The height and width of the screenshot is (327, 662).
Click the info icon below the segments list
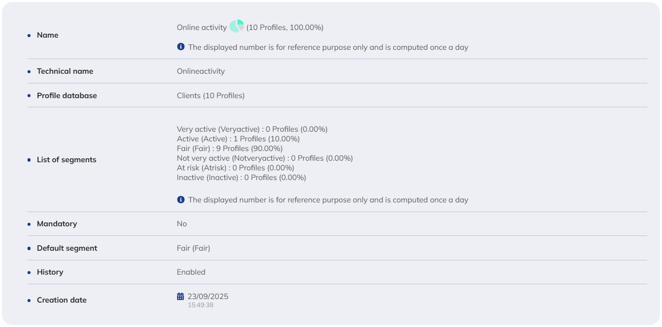181,199
